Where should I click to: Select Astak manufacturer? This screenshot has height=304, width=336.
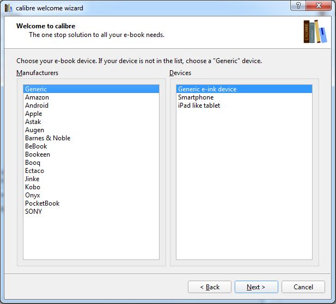coord(91,121)
